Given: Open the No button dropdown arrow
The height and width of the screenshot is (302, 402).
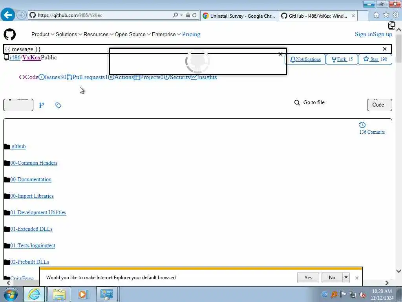Looking at the screenshot, I should point(346,277).
